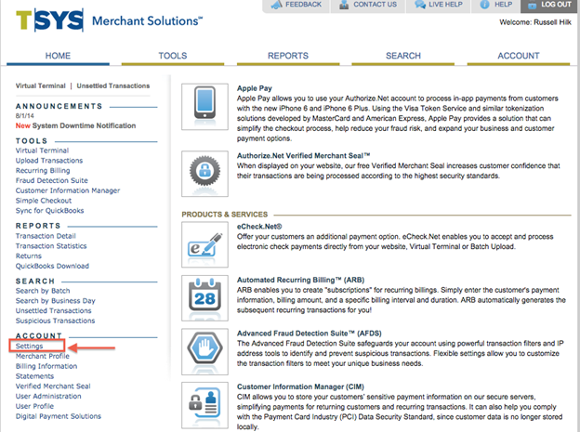Open Settings under Account in the sidebar

coord(29,346)
